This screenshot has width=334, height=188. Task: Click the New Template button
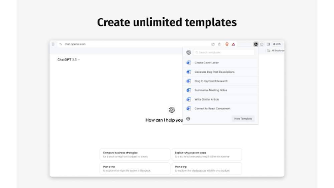tap(243, 119)
